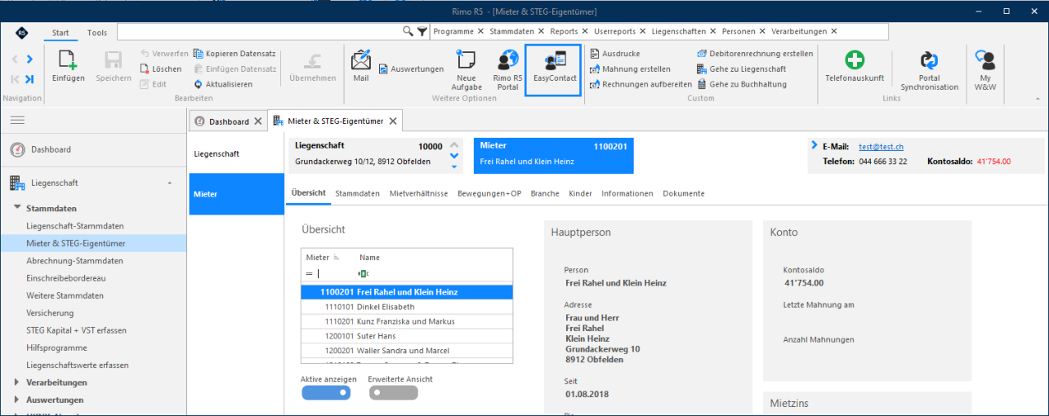Sort the Mieter column header
The width and height of the screenshot is (1049, 416).
322,257
